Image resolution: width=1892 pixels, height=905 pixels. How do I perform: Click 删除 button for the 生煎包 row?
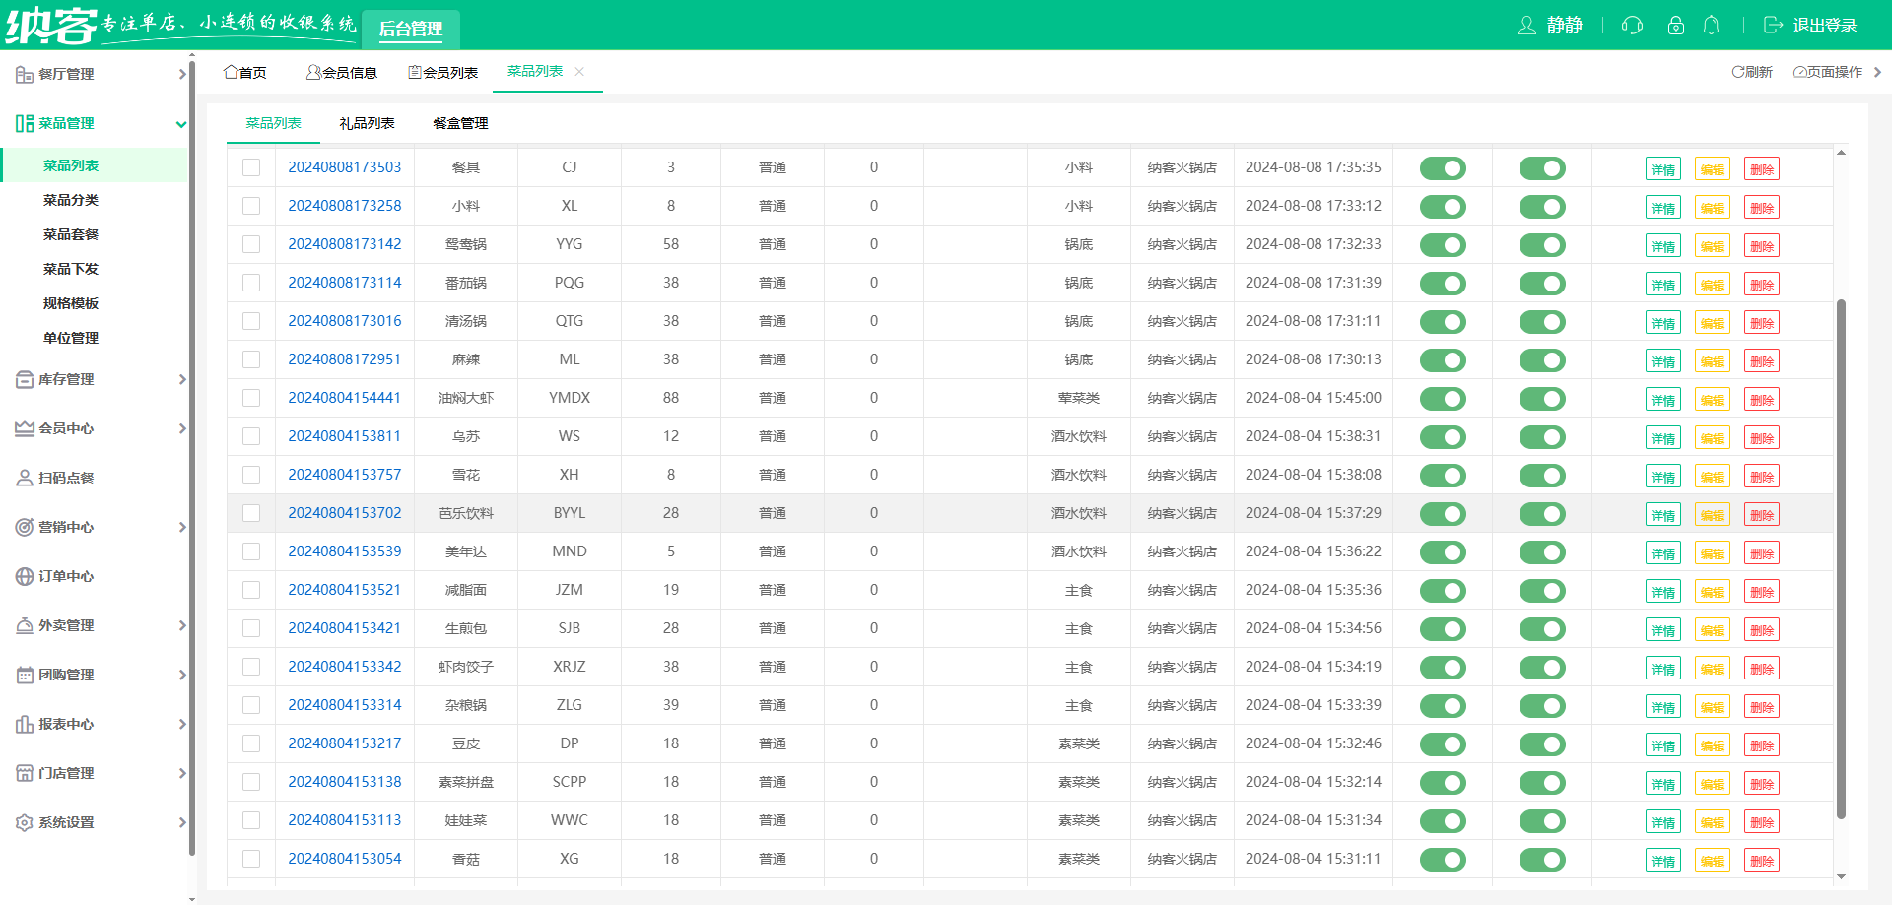point(1761,630)
